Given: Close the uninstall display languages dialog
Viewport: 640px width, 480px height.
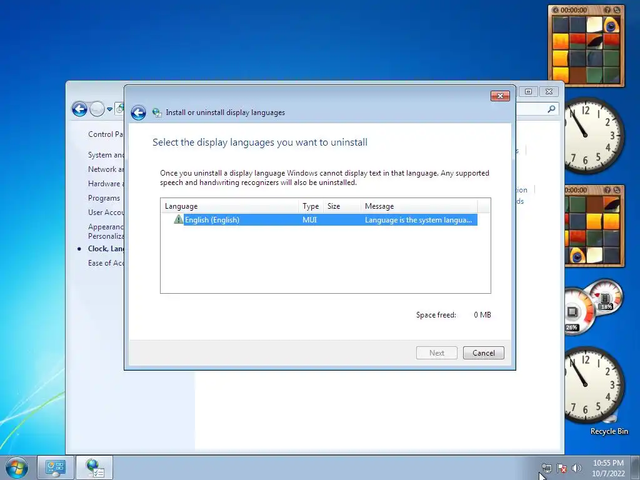Looking at the screenshot, I should pos(500,96).
